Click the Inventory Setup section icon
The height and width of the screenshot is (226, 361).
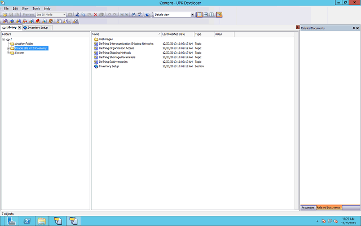tap(96, 66)
